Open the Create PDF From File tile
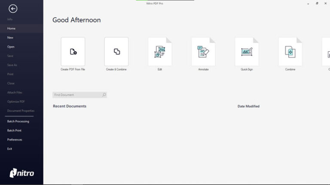330x185 pixels. (x=73, y=52)
